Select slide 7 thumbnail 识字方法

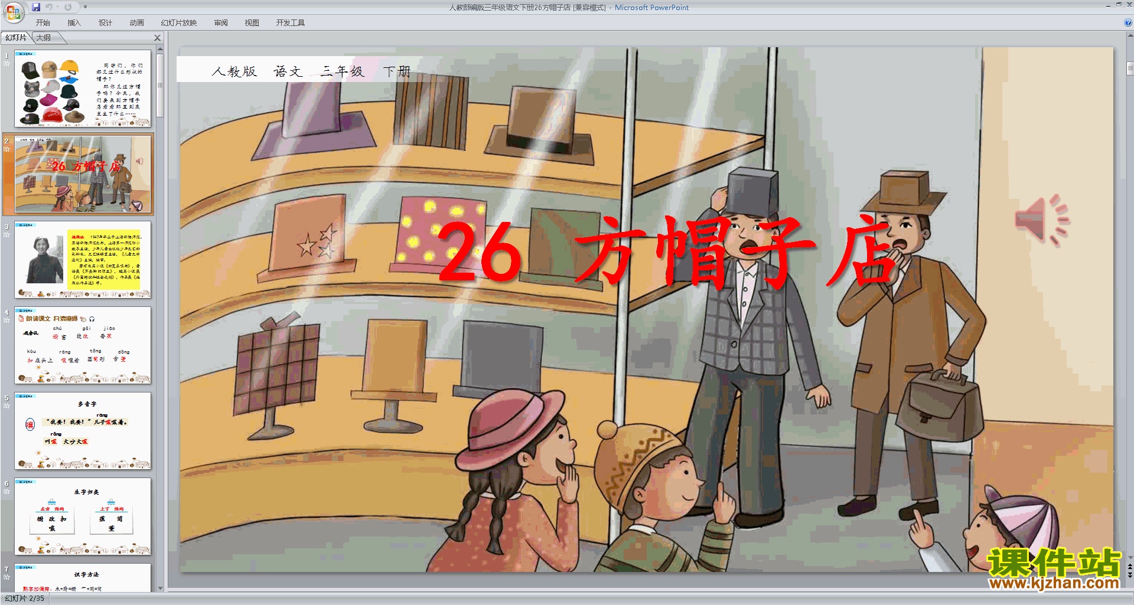pyautogui.click(x=83, y=578)
